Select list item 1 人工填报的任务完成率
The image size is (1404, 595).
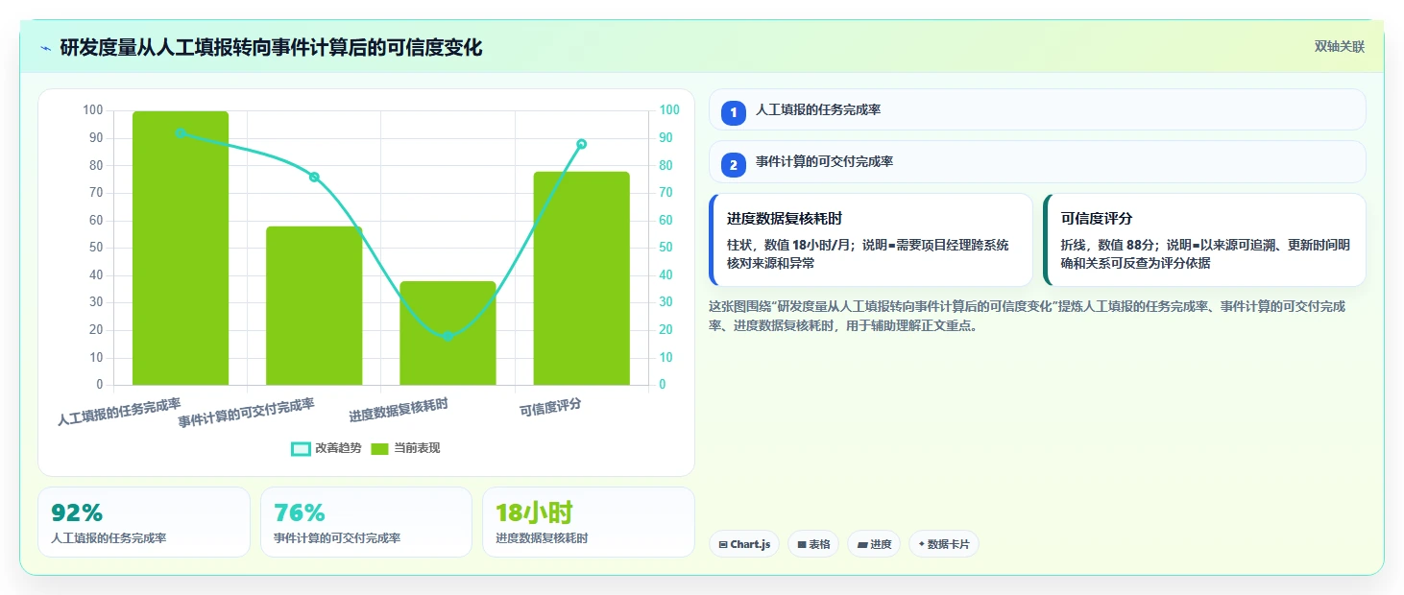1037,109
